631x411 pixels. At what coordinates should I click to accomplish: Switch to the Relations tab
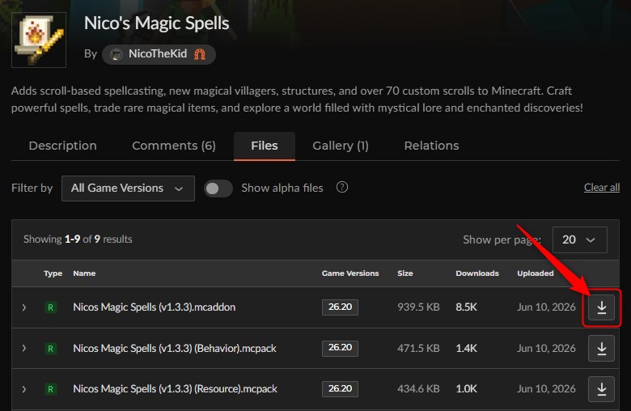431,146
